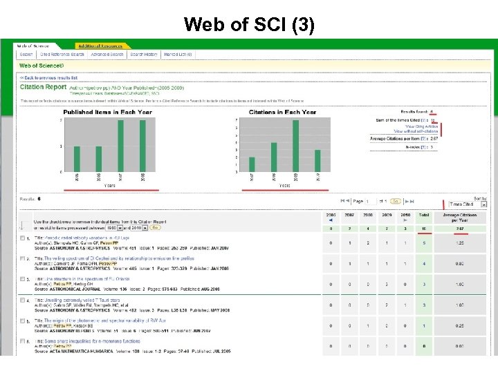Click the blue back arrow under 2006
The width and height of the screenshot is (498, 373).
[x=331, y=220]
